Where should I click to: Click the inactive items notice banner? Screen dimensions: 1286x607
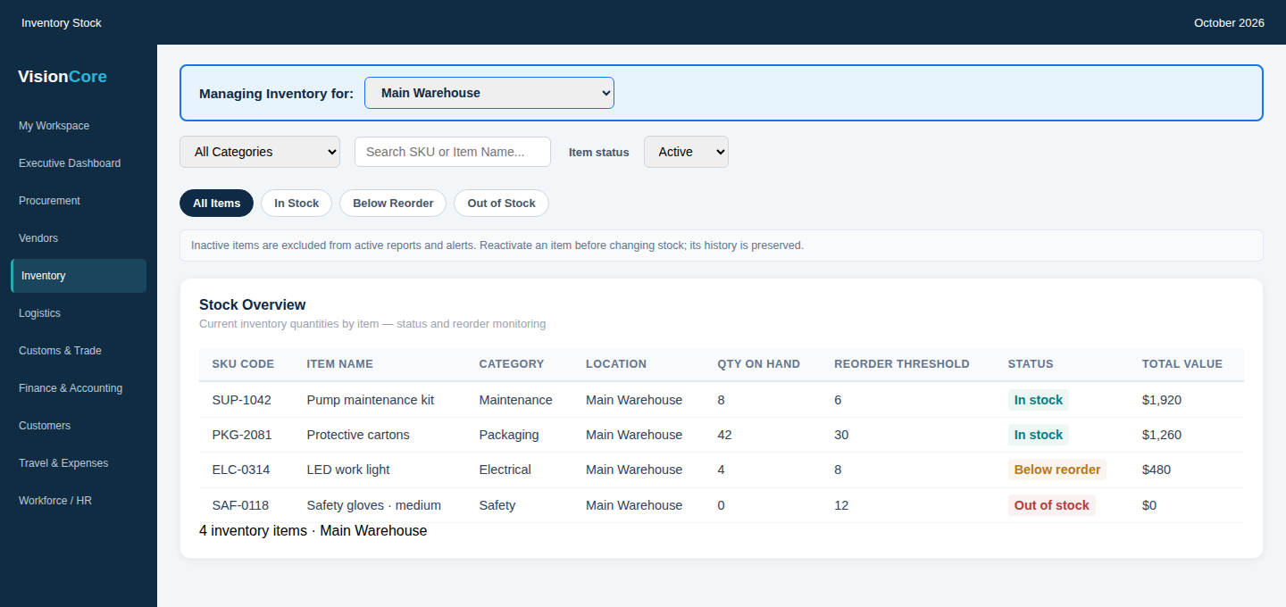722,245
